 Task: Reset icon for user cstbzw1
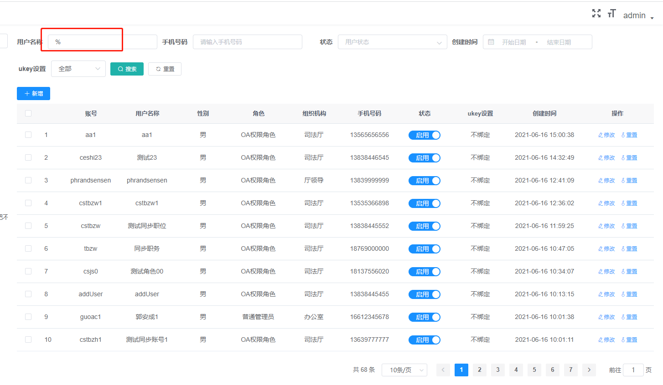[x=629, y=203]
